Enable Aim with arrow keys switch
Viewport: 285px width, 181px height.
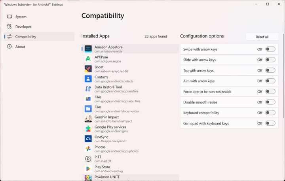[270, 81]
